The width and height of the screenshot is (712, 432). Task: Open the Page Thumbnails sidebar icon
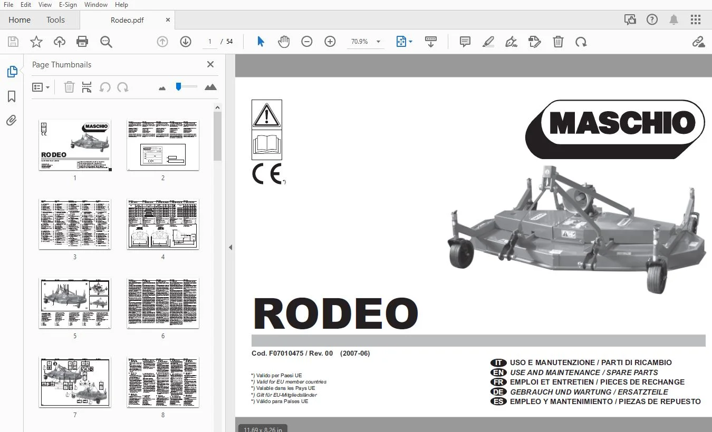[12, 72]
